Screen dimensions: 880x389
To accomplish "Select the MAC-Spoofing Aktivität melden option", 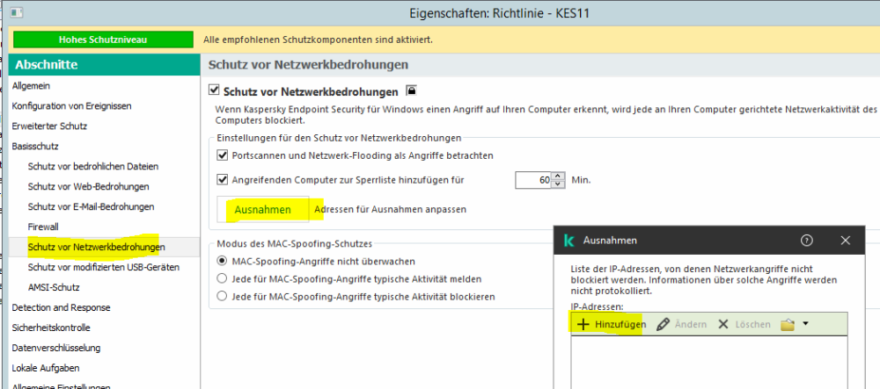I will click(223, 278).
